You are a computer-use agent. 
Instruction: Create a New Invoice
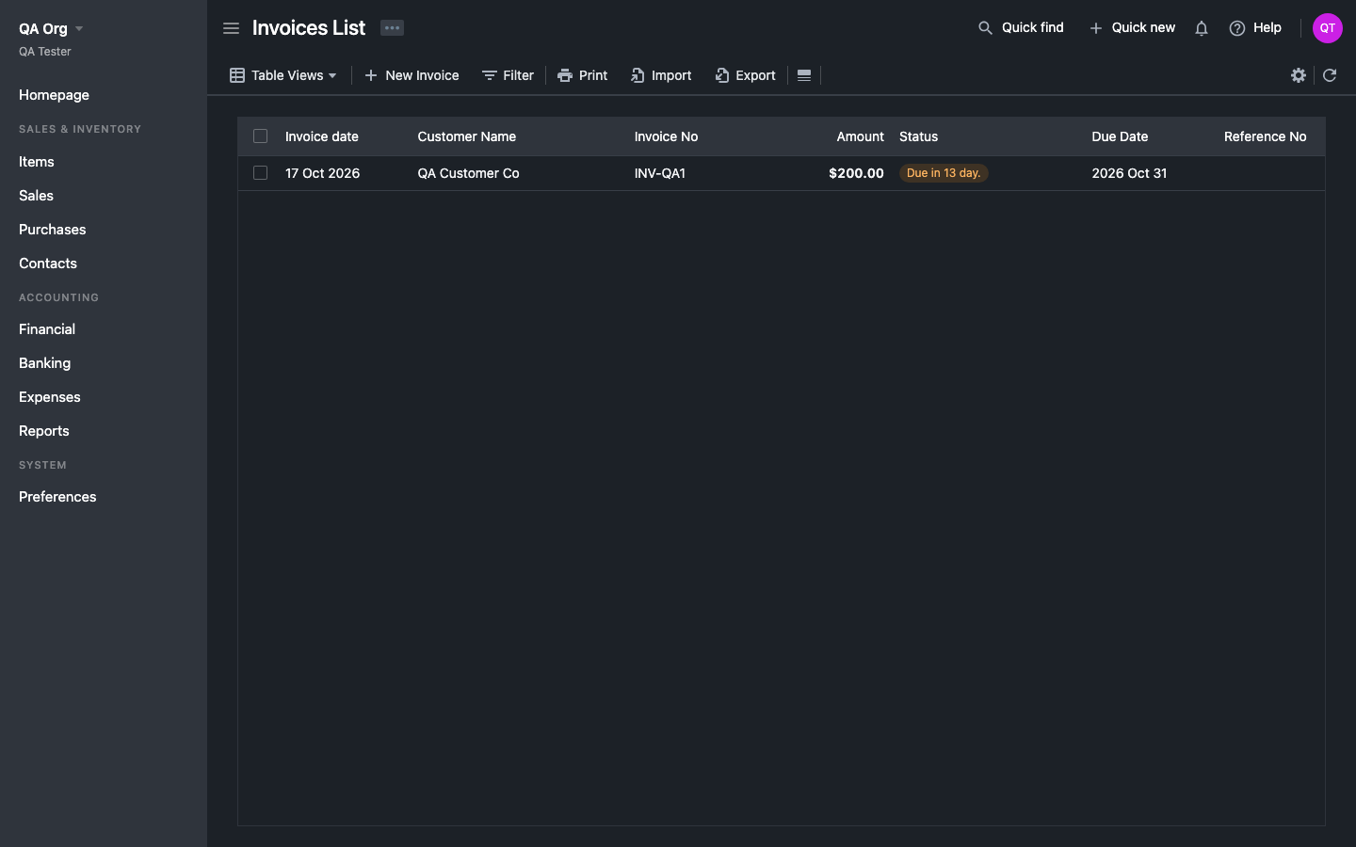pyautogui.click(x=412, y=75)
